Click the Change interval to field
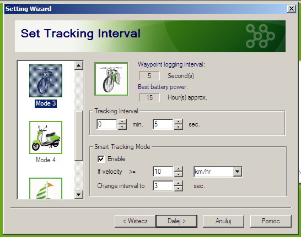This screenshot has height=237, width=301. [x=163, y=186]
